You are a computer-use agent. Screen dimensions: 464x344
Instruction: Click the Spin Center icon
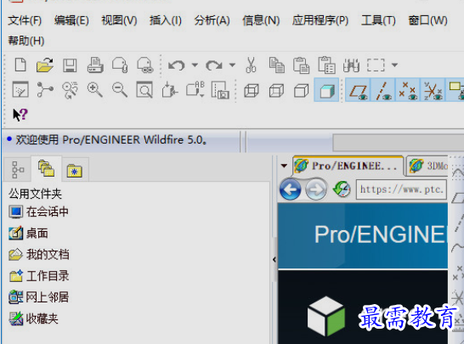point(45,90)
